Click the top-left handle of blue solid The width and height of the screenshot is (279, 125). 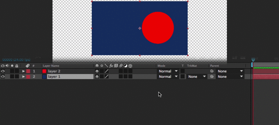(x=92, y=1)
